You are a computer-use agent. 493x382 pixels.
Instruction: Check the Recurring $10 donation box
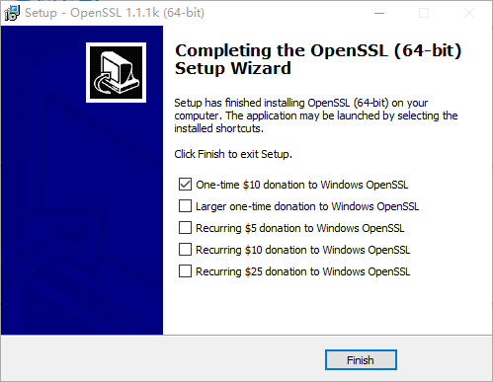(x=185, y=250)
